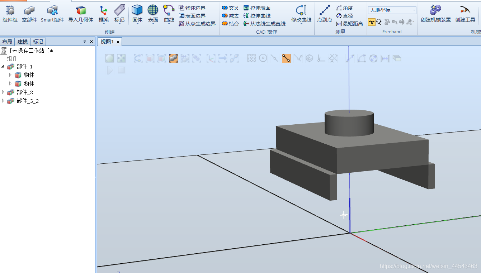Click the 创建工具 create tool icon
This screenshot has width=481, height=273.
(465, 10)
